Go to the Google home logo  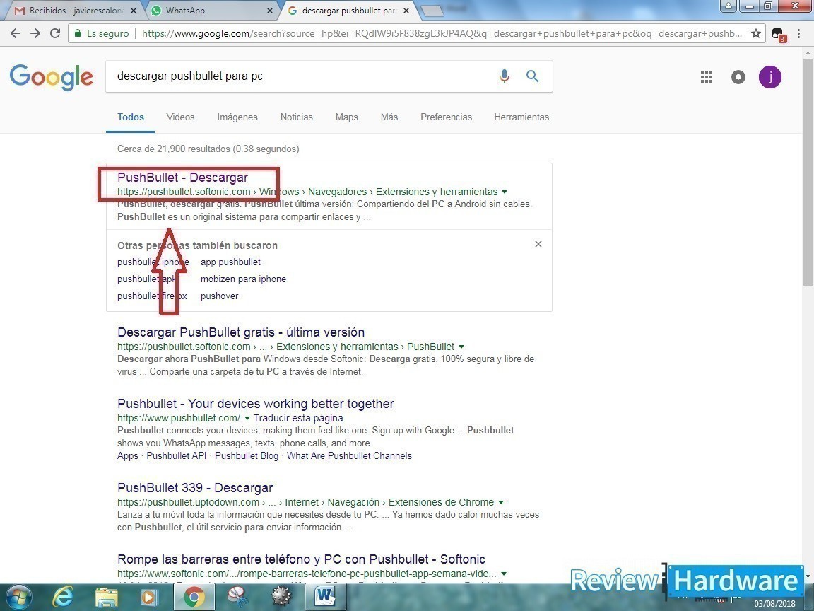click(52, 77)
